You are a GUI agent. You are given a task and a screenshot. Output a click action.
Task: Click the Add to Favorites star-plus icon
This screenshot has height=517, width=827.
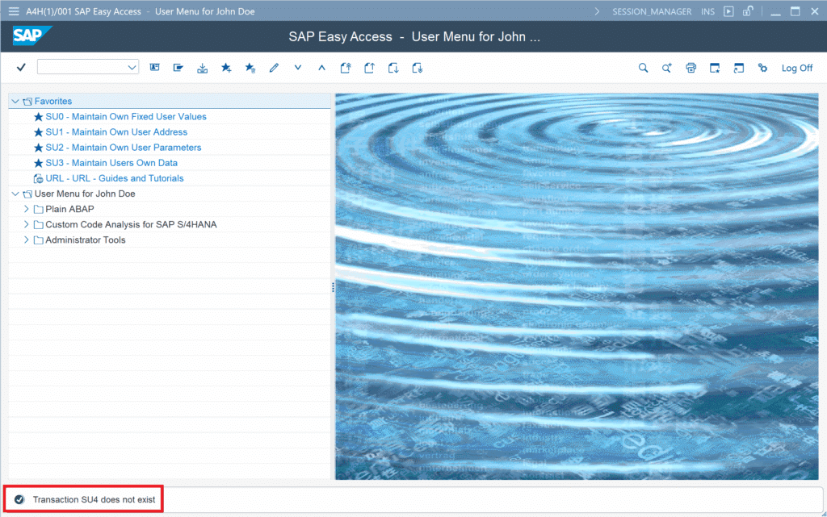pyautogui.click(x=226, y=68)
